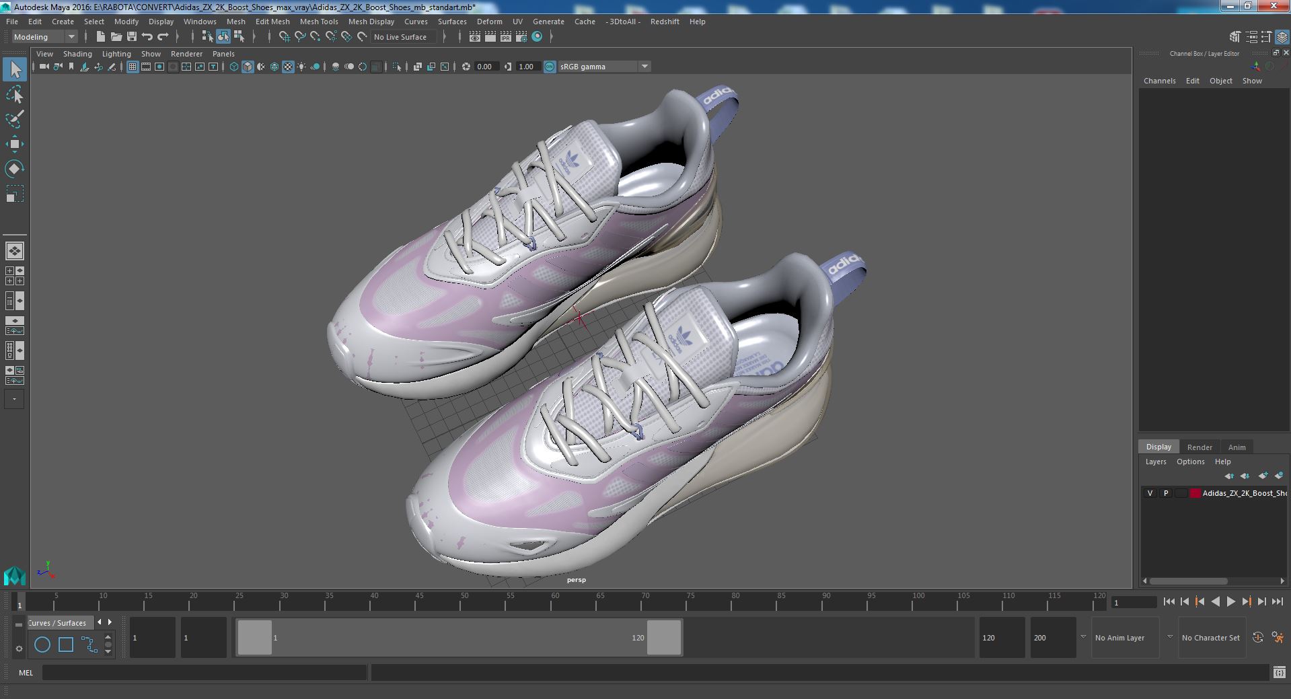Toggle film gate in the panel toolbar

(146, 67)
